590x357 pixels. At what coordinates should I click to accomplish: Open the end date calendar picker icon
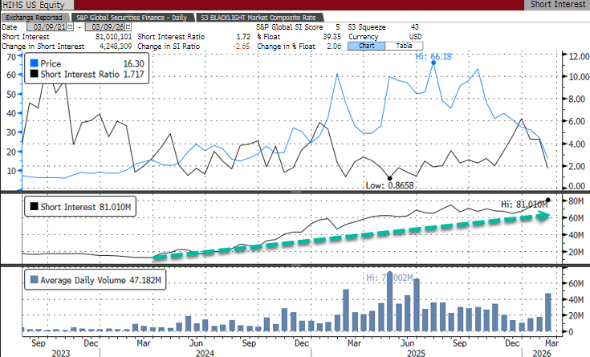click(x=127, y=26)
